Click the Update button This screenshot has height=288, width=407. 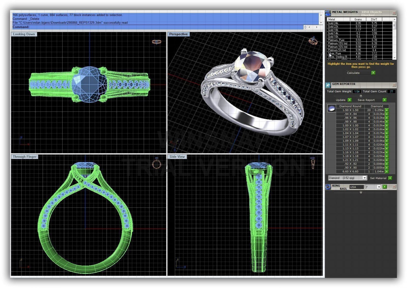341,100
